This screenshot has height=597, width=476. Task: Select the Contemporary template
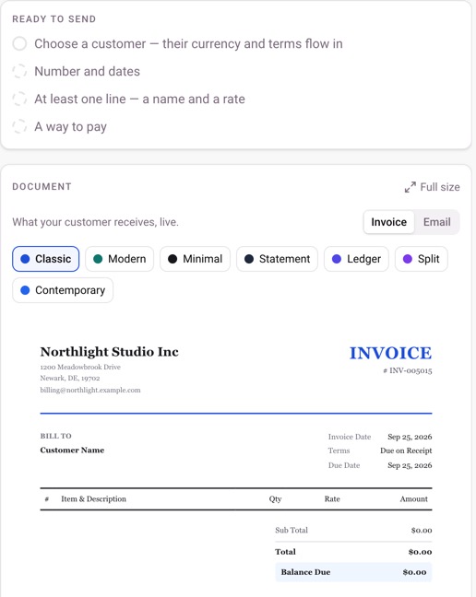(x=63, y=290)
